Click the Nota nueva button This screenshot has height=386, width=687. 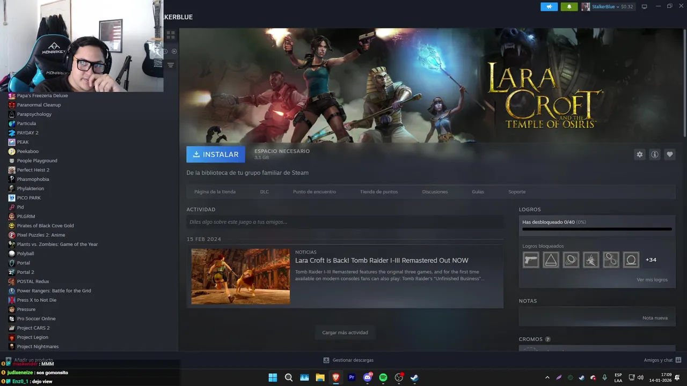point(655,318)
